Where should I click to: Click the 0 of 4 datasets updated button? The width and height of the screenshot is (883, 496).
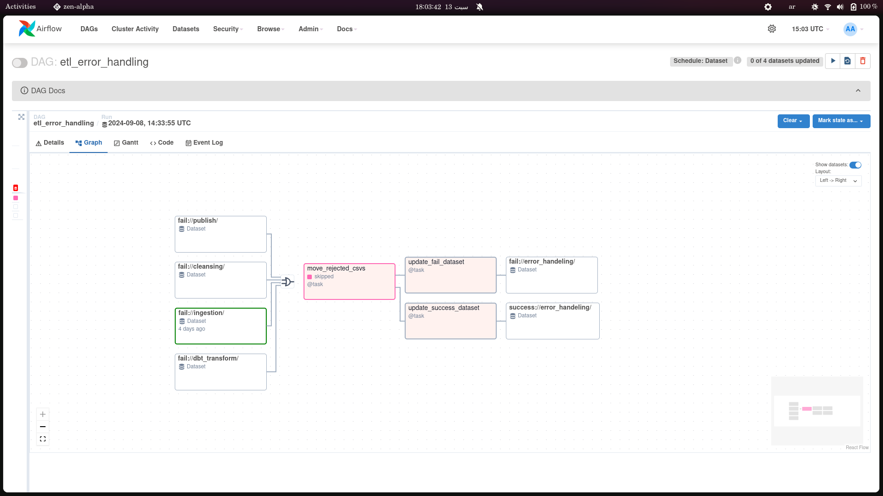785,61
